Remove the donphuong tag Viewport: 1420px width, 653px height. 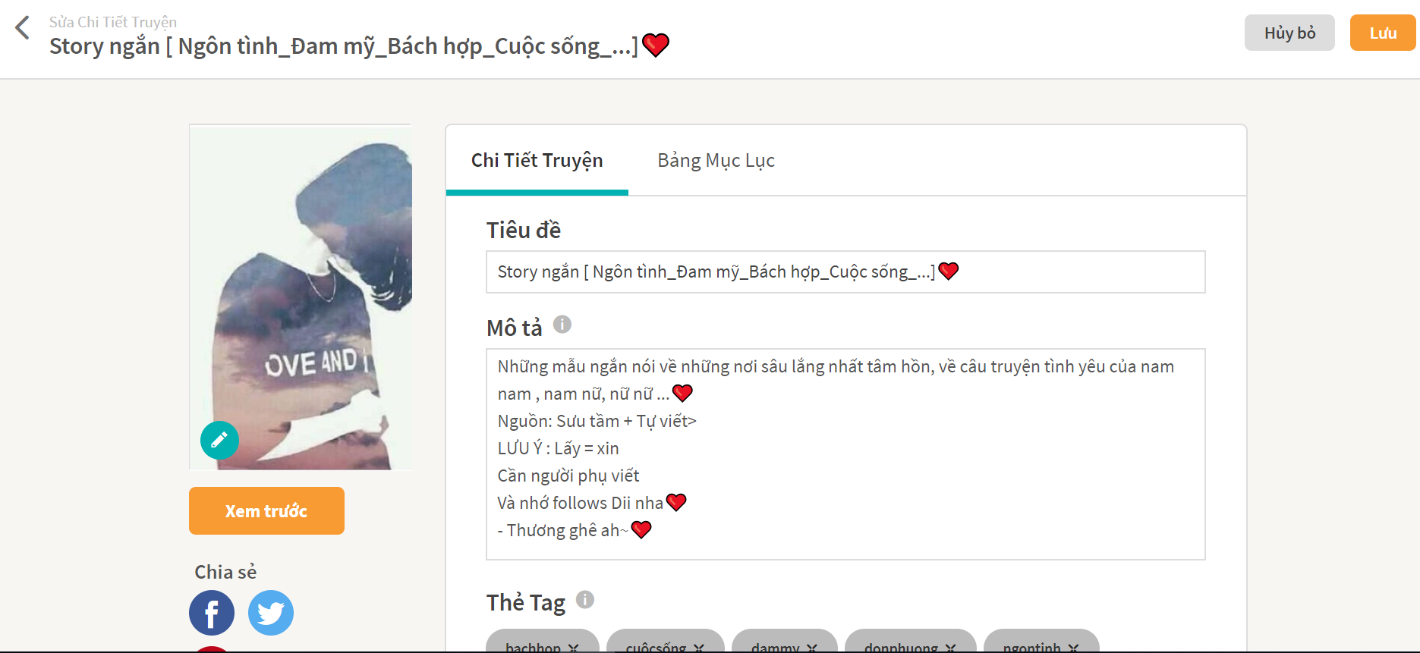951,648
